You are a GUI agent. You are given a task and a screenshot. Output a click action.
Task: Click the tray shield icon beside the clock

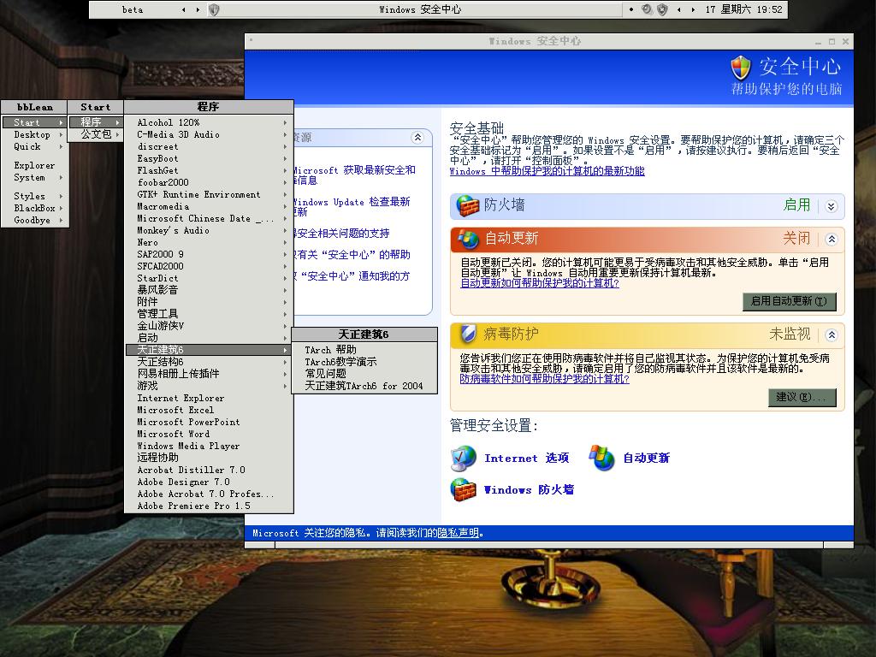click(x=662, y=9)
